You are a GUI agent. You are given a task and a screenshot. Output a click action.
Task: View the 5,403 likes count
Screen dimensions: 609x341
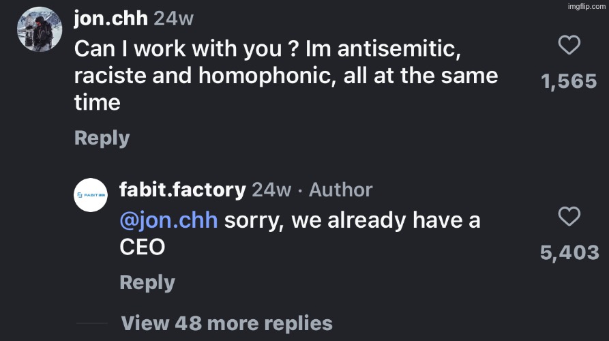[x=569, y=253]
